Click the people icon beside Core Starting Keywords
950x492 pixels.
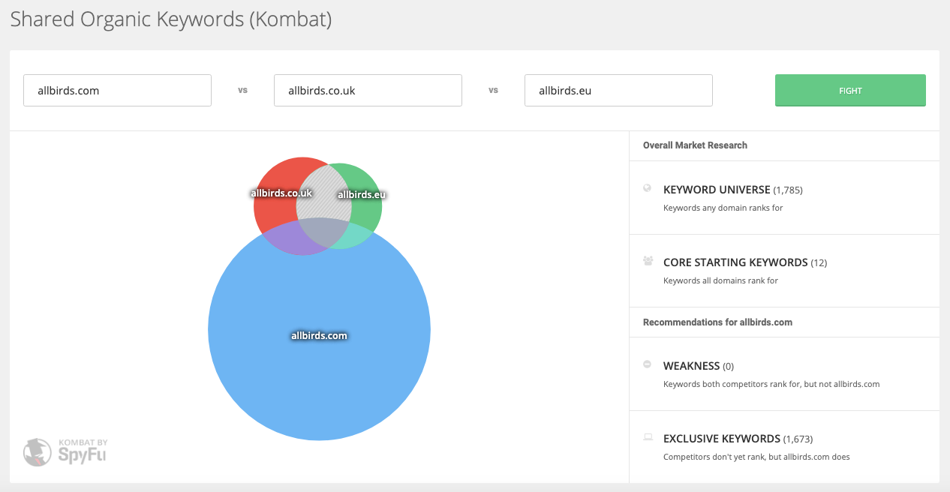click(x=648, y=261)
